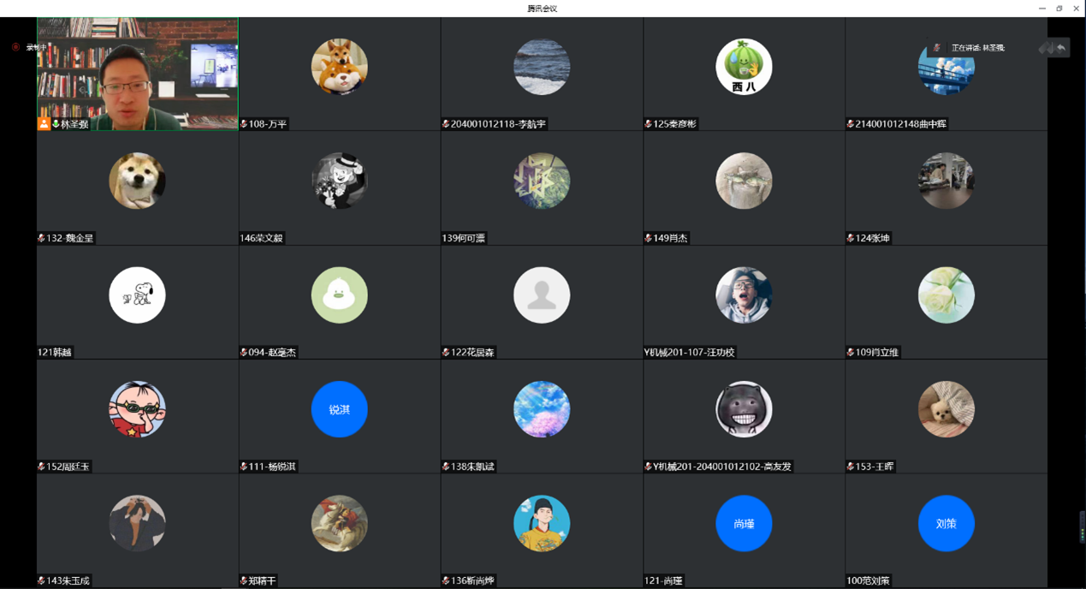The width and height of the screenshot is (1086, 589).
Task: Click the name label 146荣文毅
Action: (262, 238)
